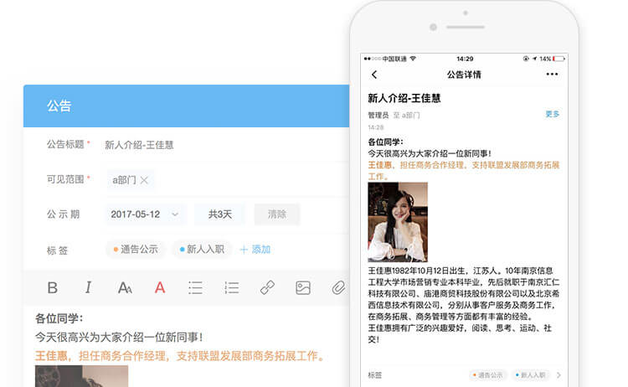
Task: Insert an image into announcement
Action: point(303,288)
